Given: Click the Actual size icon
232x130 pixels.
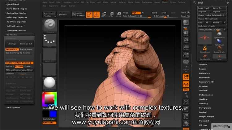Looking at the screenshot, I should (x=186, y=48).
